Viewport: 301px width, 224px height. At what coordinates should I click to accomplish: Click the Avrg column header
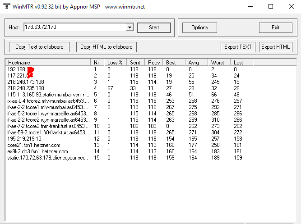pyautogui.click(x=197, y=63)
